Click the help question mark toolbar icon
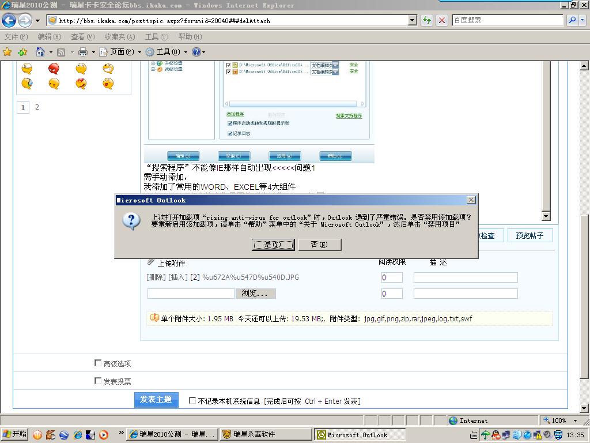The height and width of the screenshot is (443, 590). pos(196,52)
